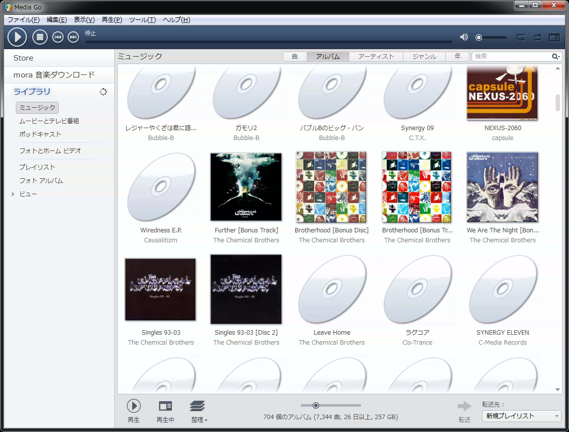Open ムービーとテレビ番組
Viewport: 569px width, 432px height.
pos(49,121)
